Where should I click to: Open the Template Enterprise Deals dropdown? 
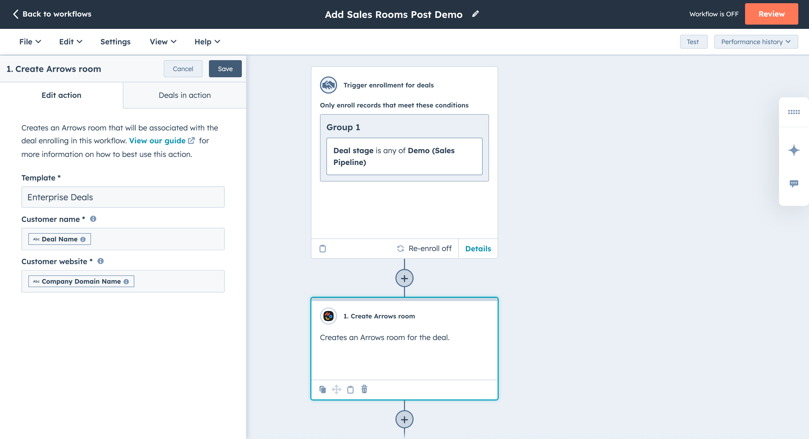tap(123, 197)
